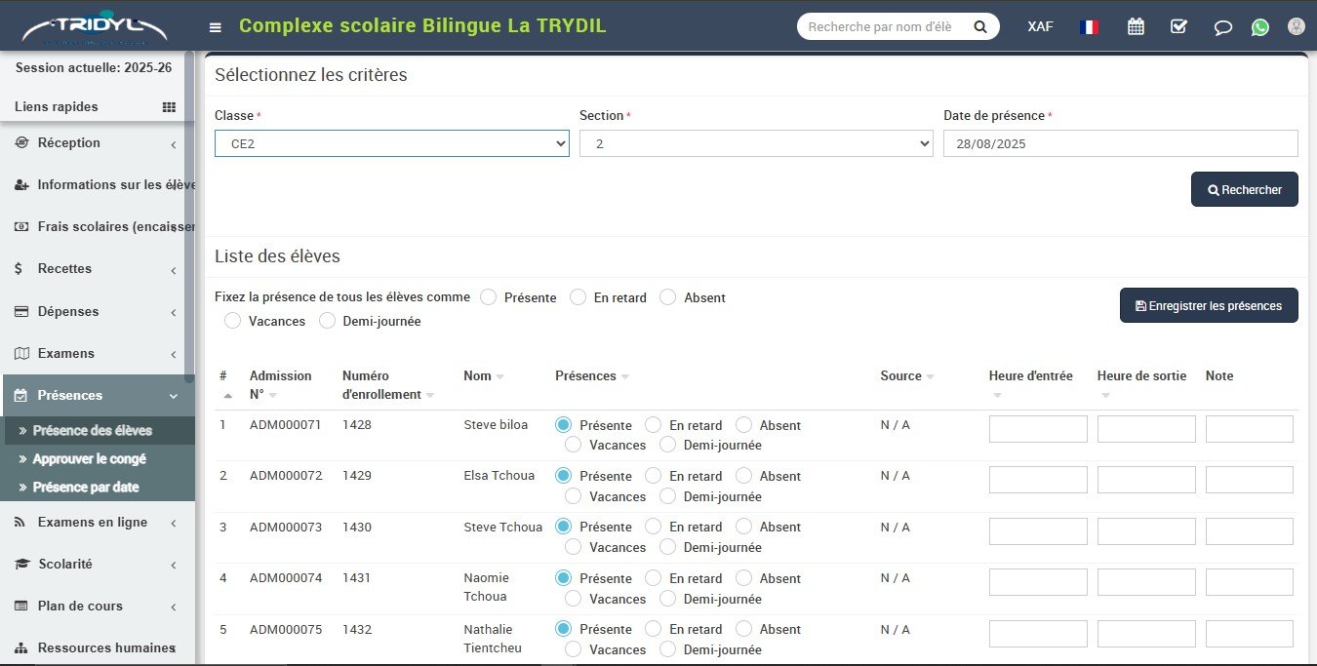Open the task checklist icon

tap(1178, 26)
